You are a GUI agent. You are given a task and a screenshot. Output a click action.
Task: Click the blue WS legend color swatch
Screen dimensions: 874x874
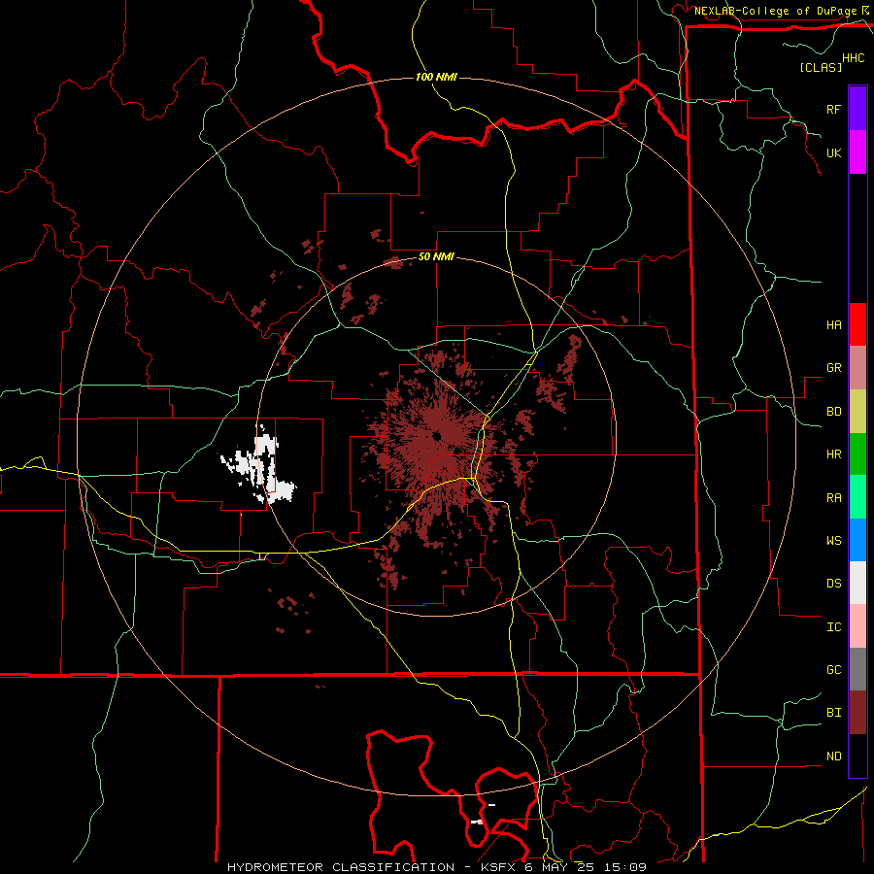click(857, 540)
